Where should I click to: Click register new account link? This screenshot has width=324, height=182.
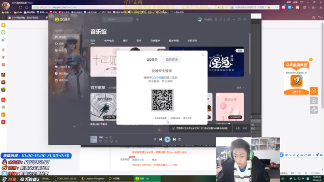[175, 118]
